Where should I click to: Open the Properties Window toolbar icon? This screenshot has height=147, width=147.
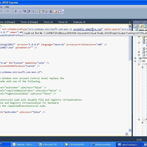[x=43, y=11]
